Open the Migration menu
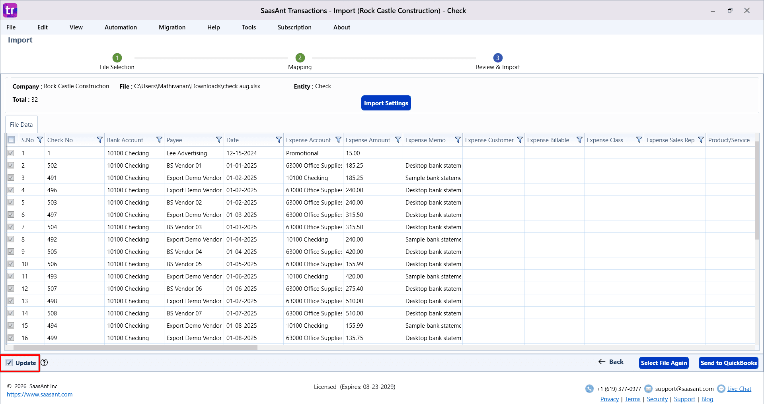This screenshot has width=764, height=404. [172, 27]
